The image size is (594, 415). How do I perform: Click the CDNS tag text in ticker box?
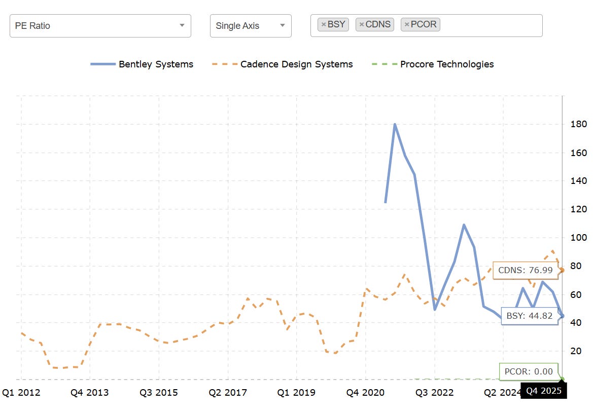(378, 24)
